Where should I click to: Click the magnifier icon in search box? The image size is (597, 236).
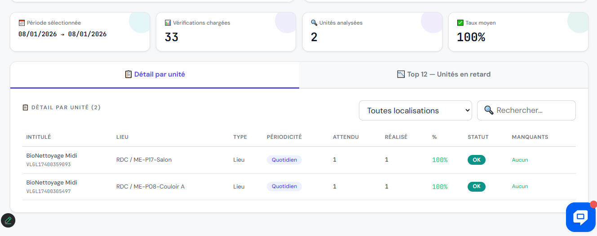(x=489, y=110)
